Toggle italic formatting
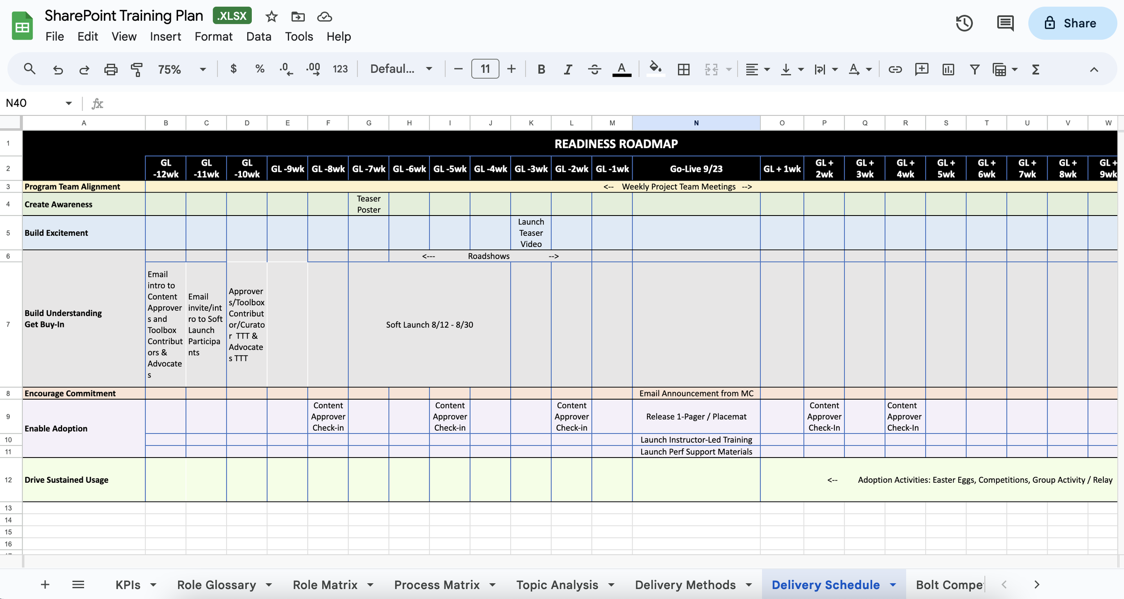Image resolution: width=1124 pixels, height=599 pixels. pyautogui.click(x=568, y=69)
